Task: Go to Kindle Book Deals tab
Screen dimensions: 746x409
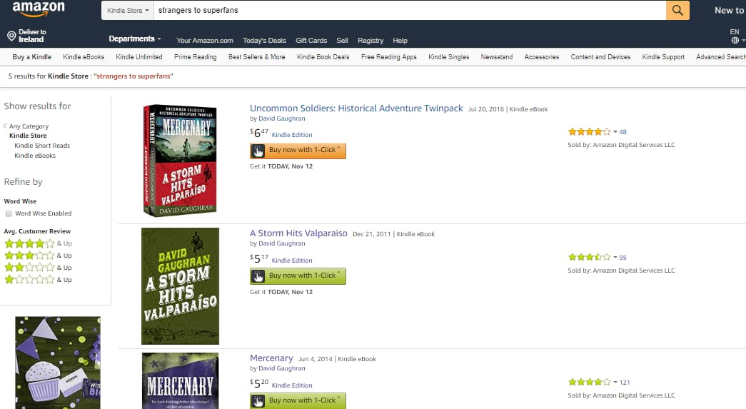Action: (x=323, y=56)
